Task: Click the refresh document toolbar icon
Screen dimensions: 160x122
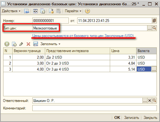Action: click(x=35, y=11)
